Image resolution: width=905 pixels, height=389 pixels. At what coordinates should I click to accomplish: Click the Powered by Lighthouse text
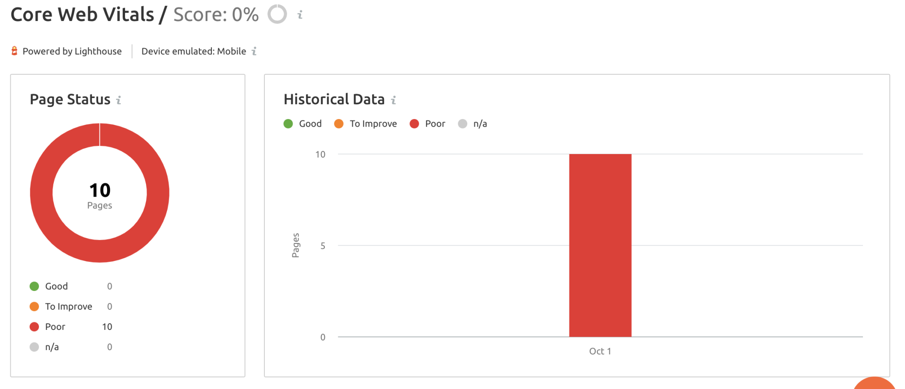pos(72,51)
